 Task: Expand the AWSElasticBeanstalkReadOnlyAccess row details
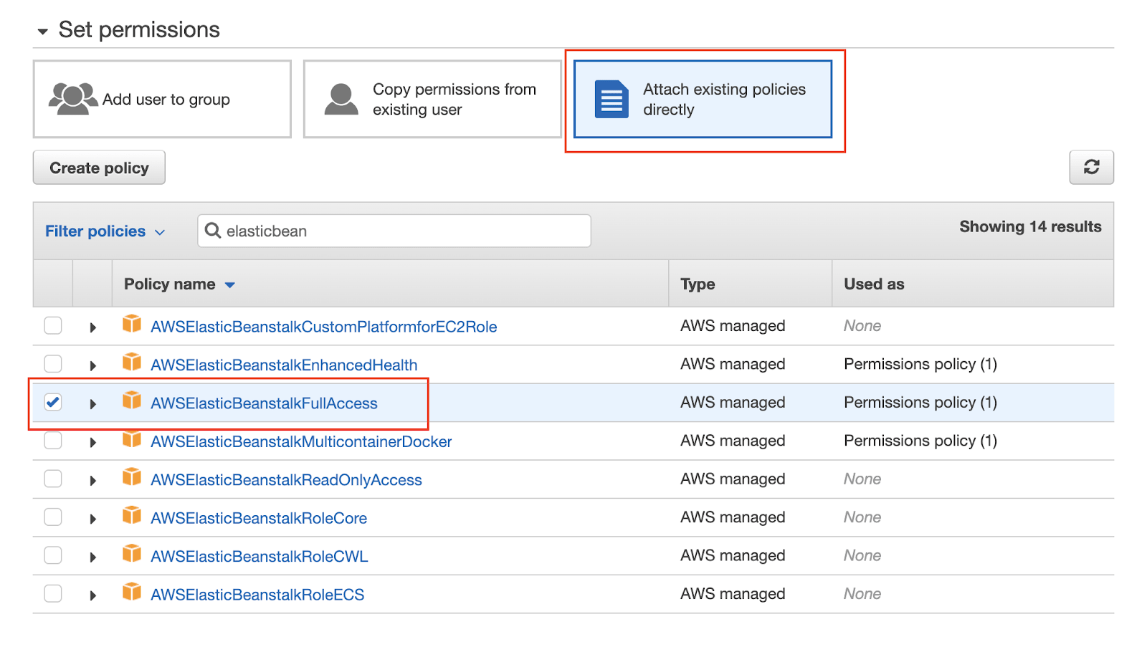(x=92, y=481)
